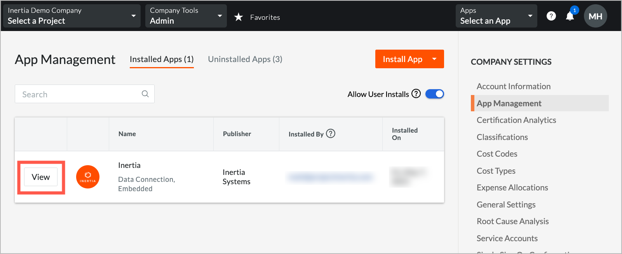The image size is (622, 254).
Task: Click the Installed By column header text
Action: pos(306,134)
